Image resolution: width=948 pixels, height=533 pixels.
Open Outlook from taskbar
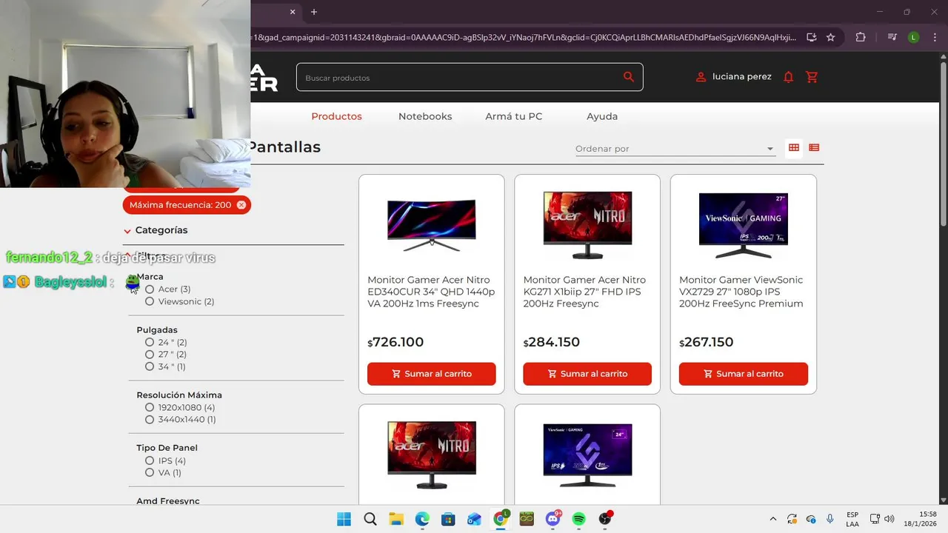click(474, 519)
